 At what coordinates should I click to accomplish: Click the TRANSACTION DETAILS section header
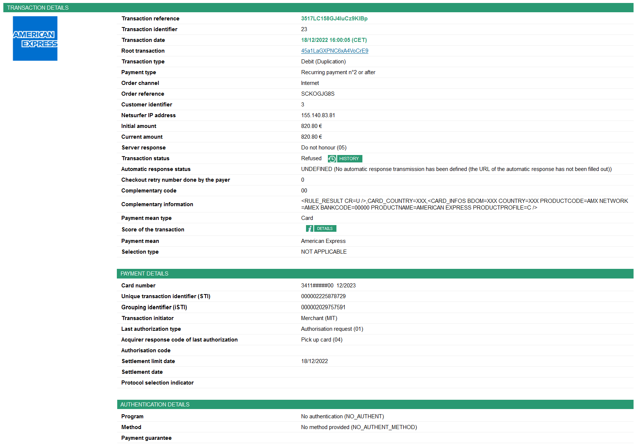[38, 8]
